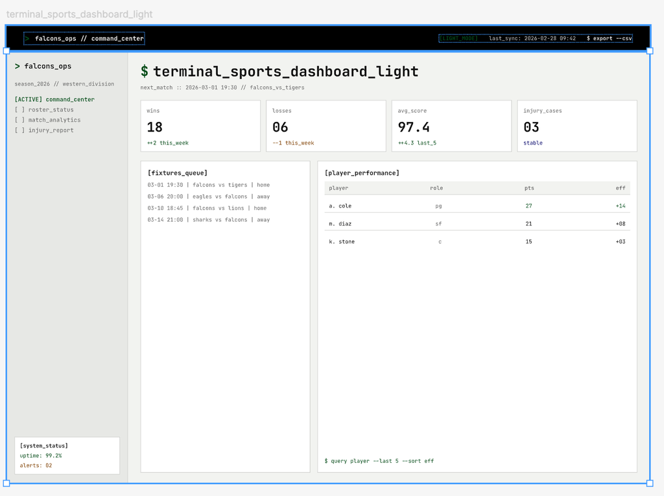
Task: Sort table by the pts column header
Action: [529, 188]
